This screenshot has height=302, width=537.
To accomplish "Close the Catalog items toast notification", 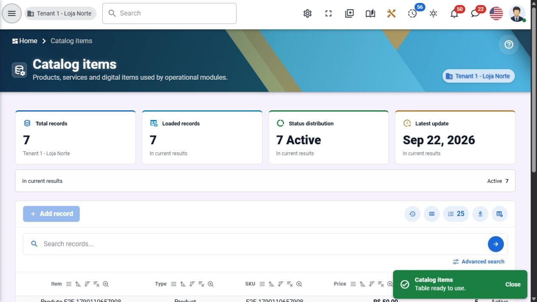I will [x=513, y=285].
